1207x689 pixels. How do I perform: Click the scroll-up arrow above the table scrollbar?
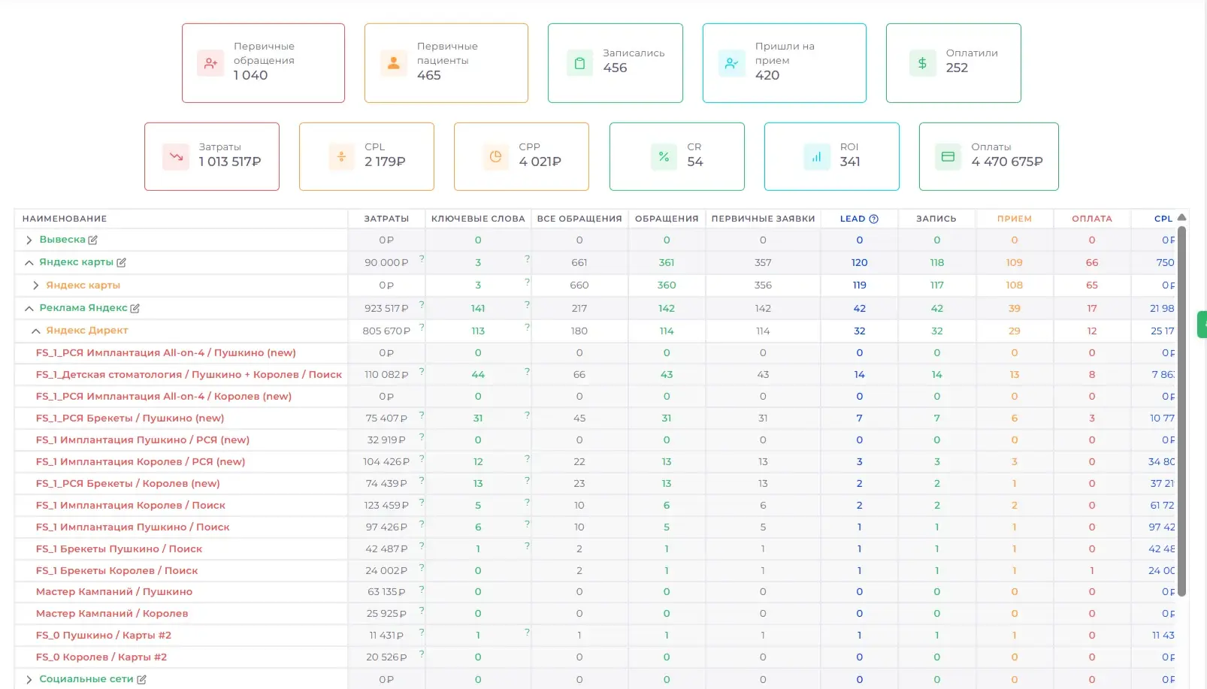coord(1181,217)
